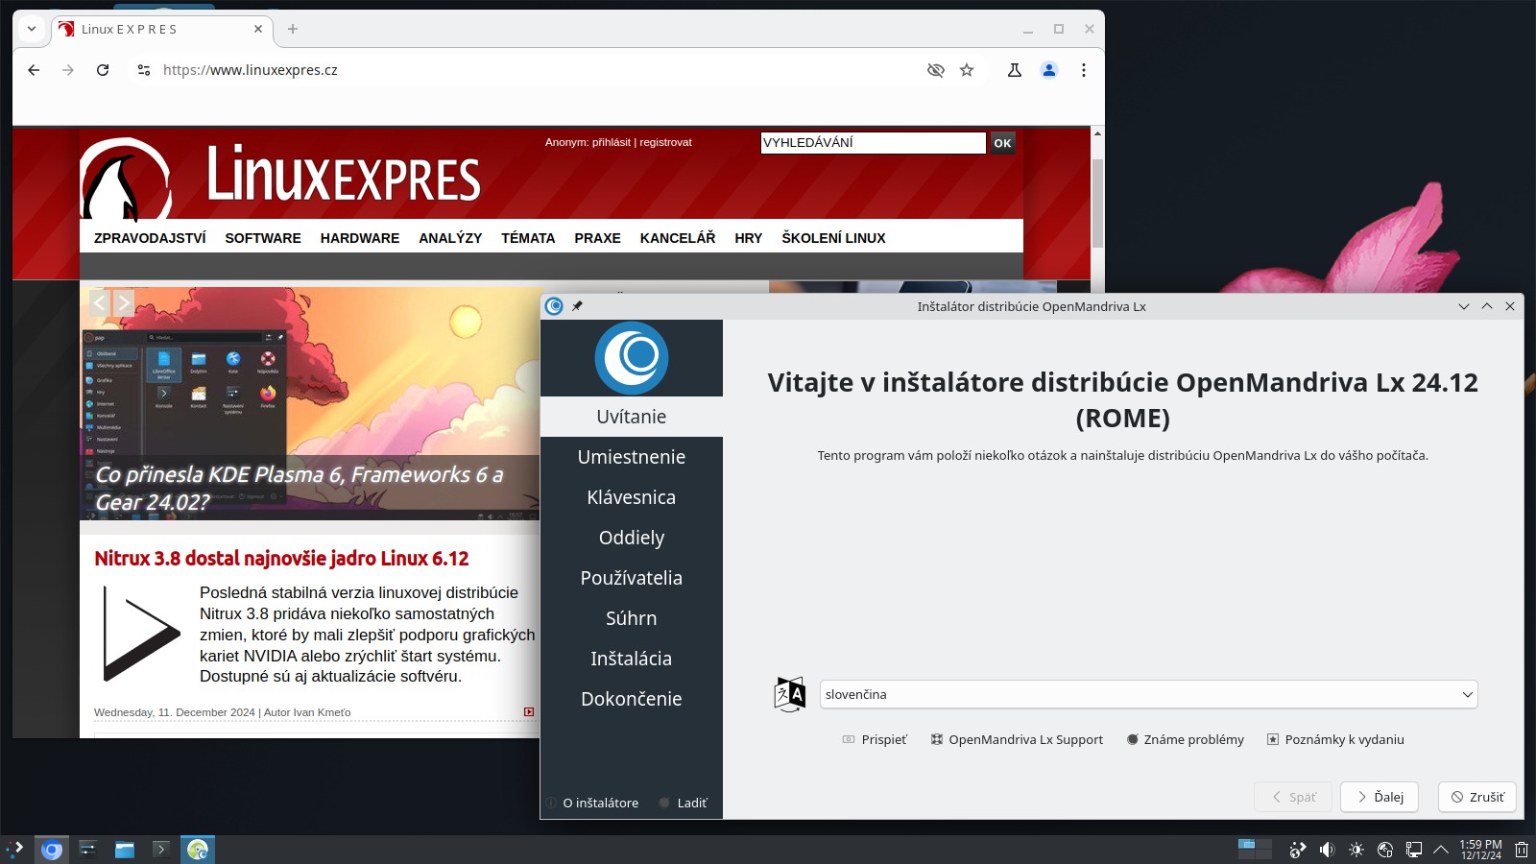Click the registrovat link

665,142
